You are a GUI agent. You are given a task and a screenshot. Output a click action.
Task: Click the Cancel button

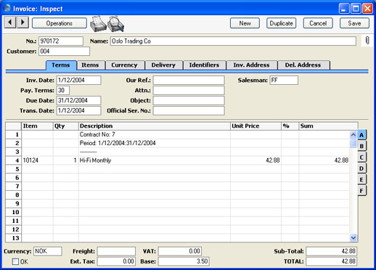point(318,23)
